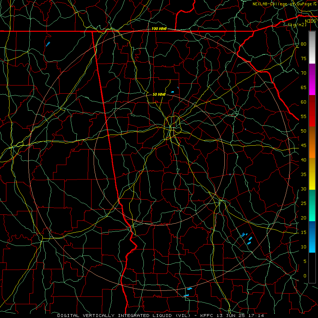Image resolution: width=318 pixels, height=318 pixels.
Task: Click the legend value 30
Action: click(304, 189)
